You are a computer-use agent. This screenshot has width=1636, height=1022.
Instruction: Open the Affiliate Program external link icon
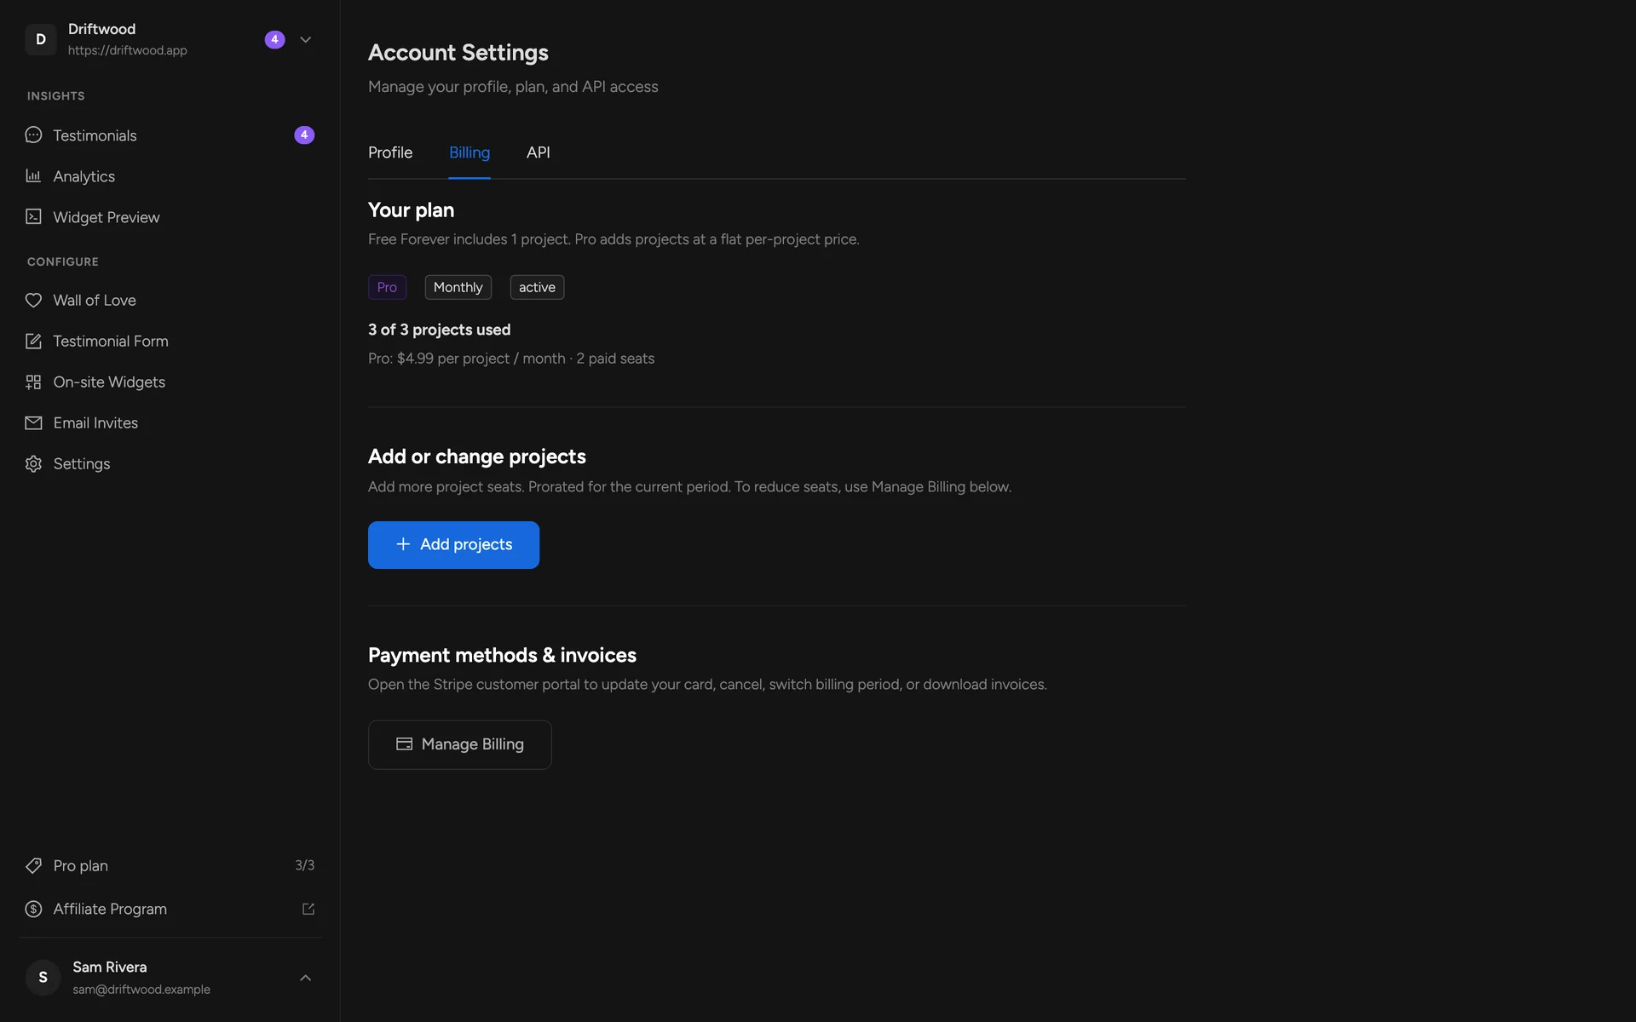coord(308,909)
